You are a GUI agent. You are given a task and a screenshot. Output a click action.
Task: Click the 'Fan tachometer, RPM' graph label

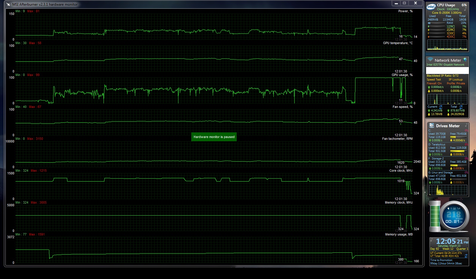397,139
